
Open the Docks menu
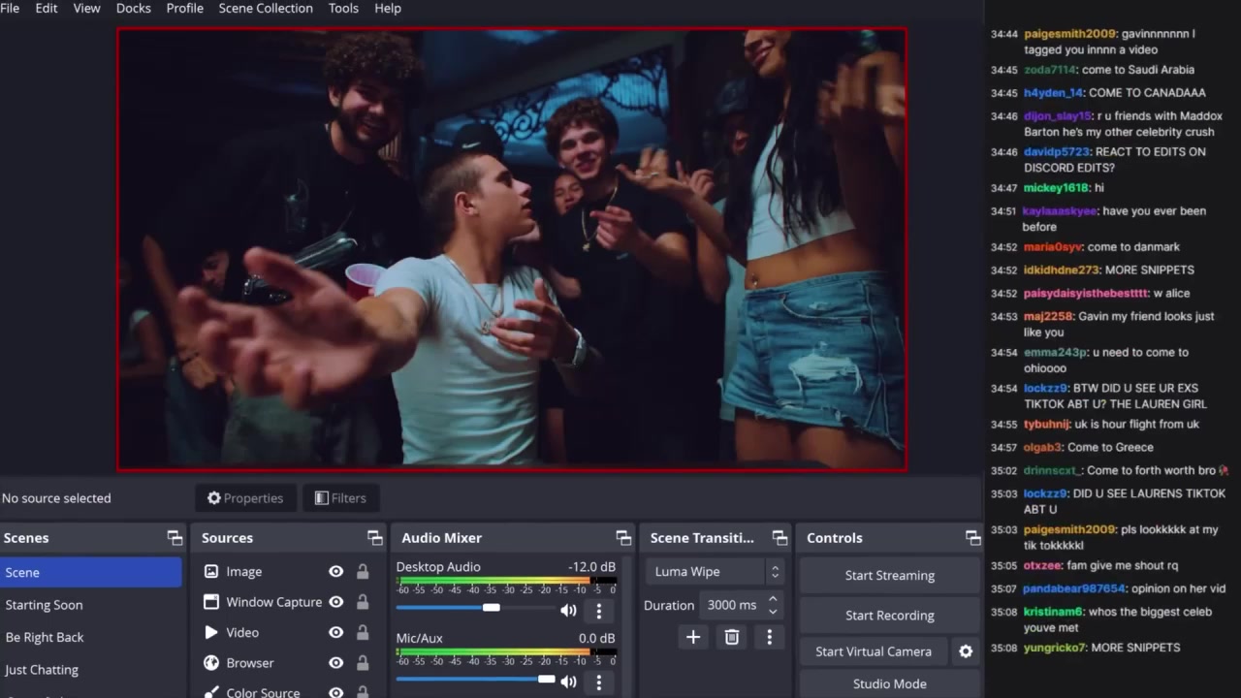pyautogui.click(x=133, y=8)
